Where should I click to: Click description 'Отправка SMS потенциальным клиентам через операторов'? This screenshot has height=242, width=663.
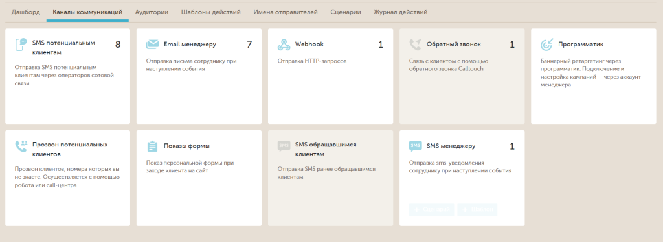(x=64, y=76)
